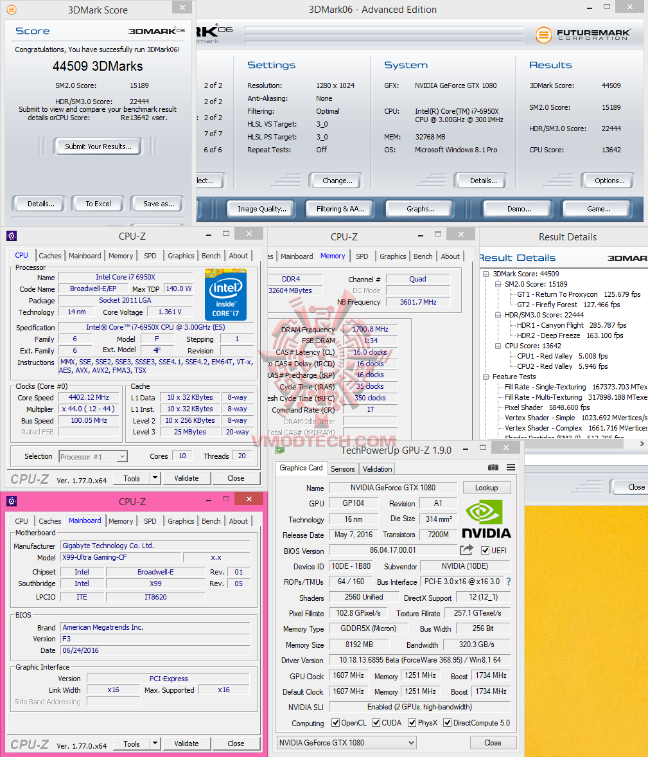This screenshot has width=648, height=757.
Task: Click the CPU-Z app icon in Mainboard window
Action: click(12, 501)
